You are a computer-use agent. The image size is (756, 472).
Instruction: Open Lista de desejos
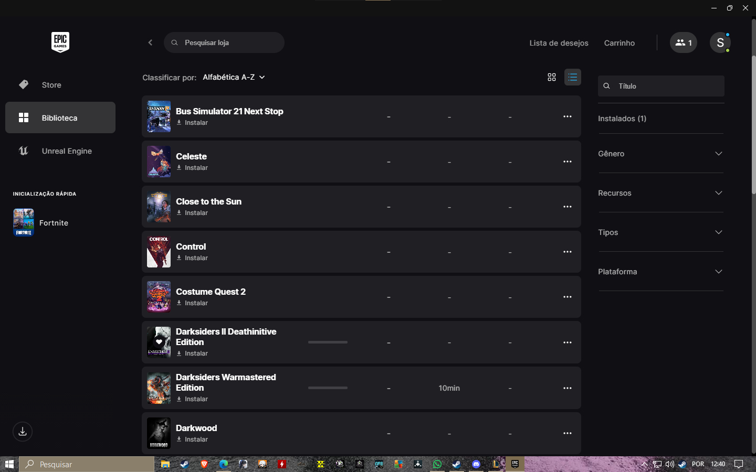559,43
